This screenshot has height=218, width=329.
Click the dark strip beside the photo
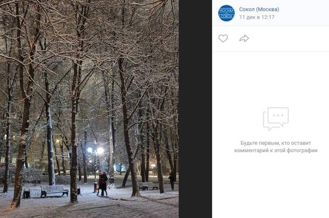click(195, 109)
